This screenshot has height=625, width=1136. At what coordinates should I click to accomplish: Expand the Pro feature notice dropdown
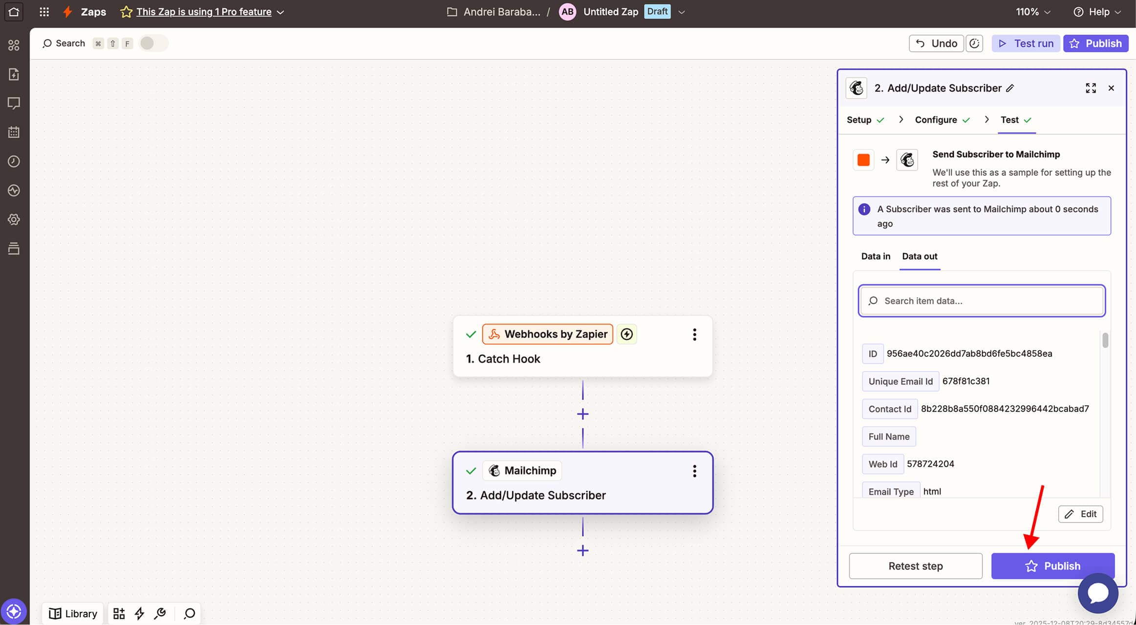[280, 12]
